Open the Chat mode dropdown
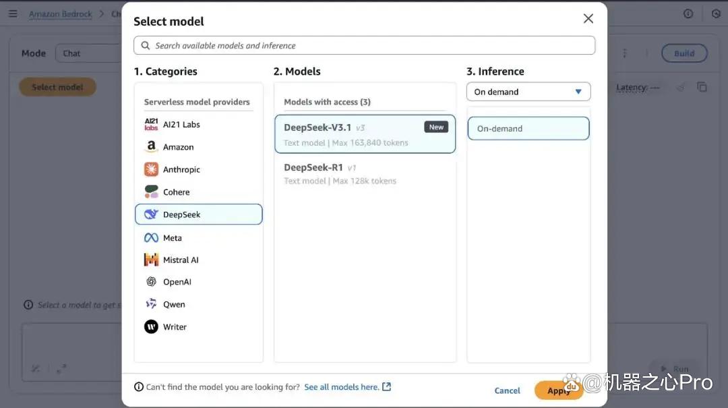Image resolution: width=728 pixels, height=408 pixels. tap(88, 53)
